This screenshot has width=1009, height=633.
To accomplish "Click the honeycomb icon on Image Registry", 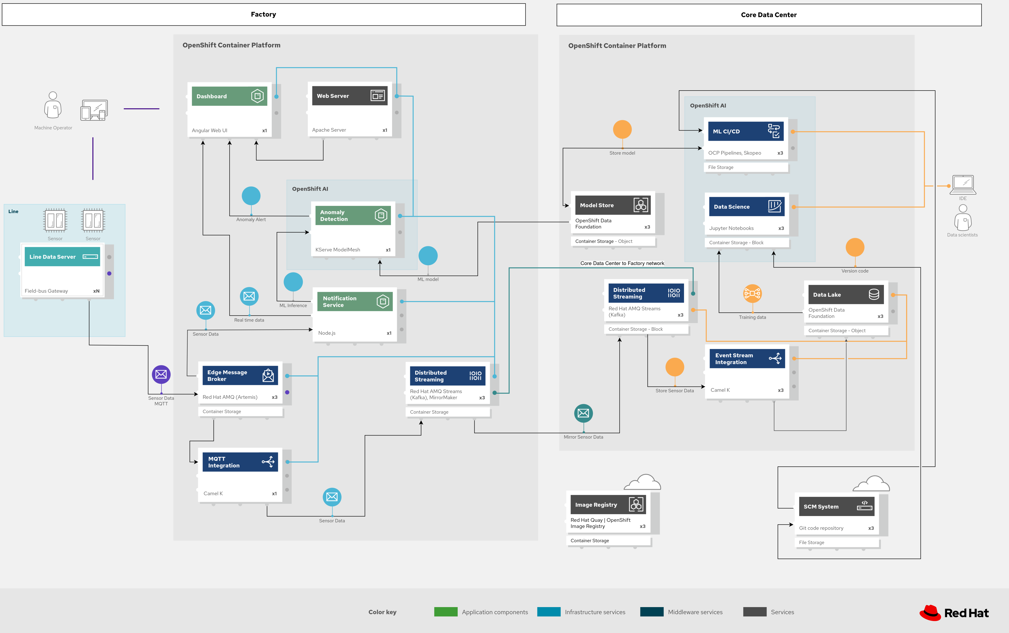I will [636, 505].
